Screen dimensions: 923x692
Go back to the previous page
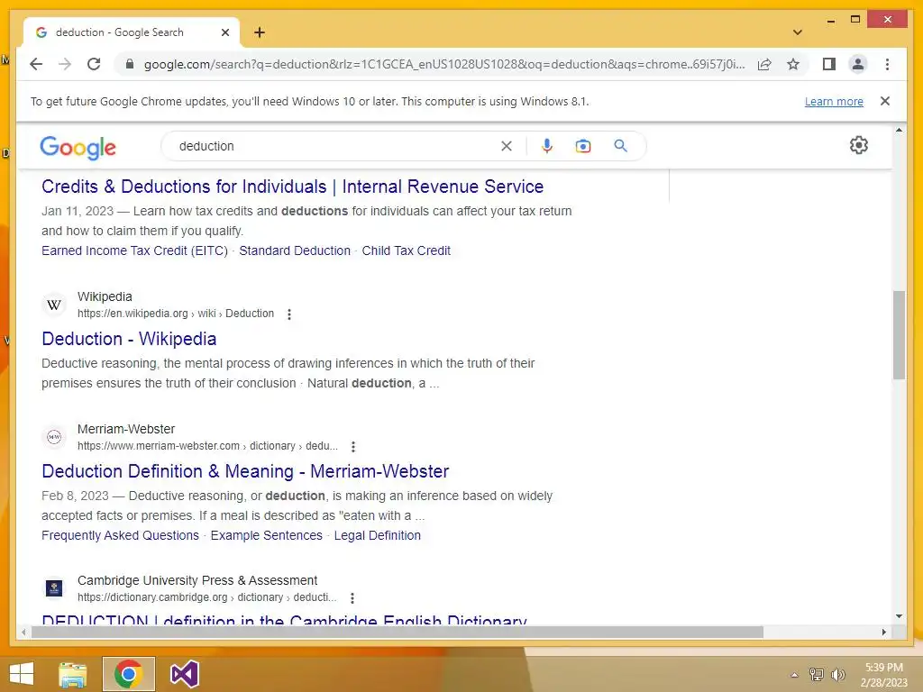pos(36,64)
